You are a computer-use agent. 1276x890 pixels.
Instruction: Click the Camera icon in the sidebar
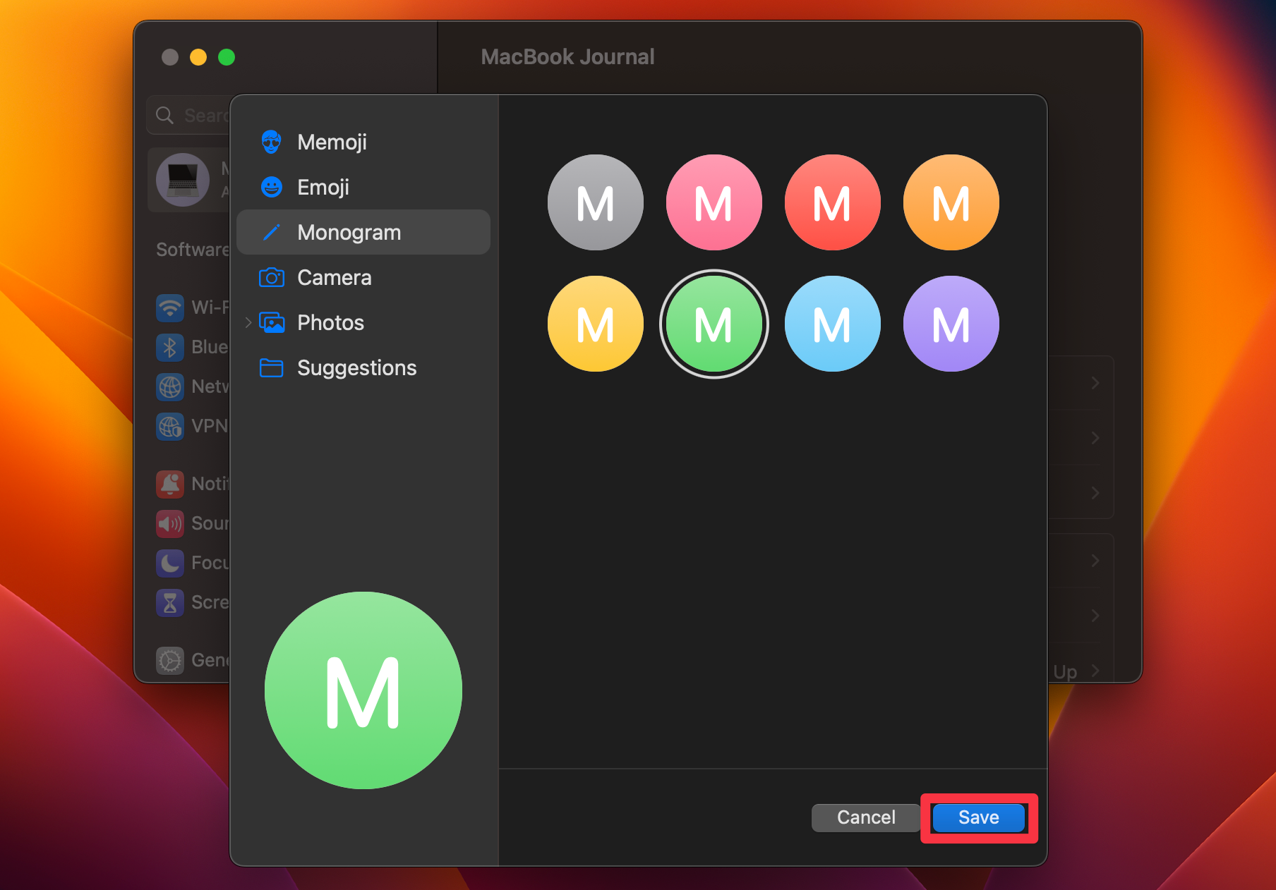(x=272, y=277)
